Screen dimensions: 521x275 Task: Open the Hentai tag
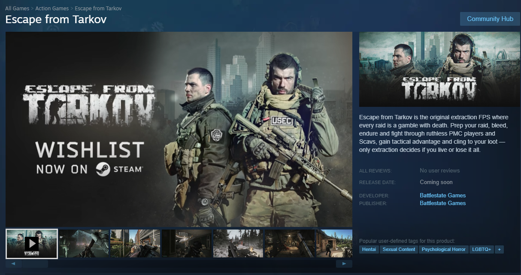[x=369, y=249]
